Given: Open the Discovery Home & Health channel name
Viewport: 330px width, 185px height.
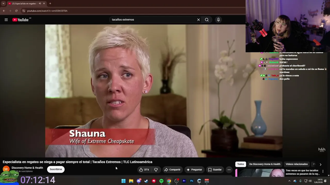Looking at the screenshot, I should pos(27,168).
